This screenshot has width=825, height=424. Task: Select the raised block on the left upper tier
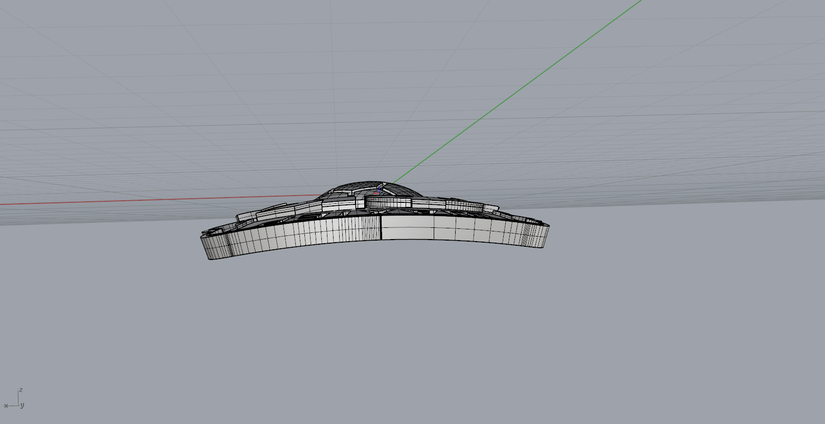click(x=247, y=216)
